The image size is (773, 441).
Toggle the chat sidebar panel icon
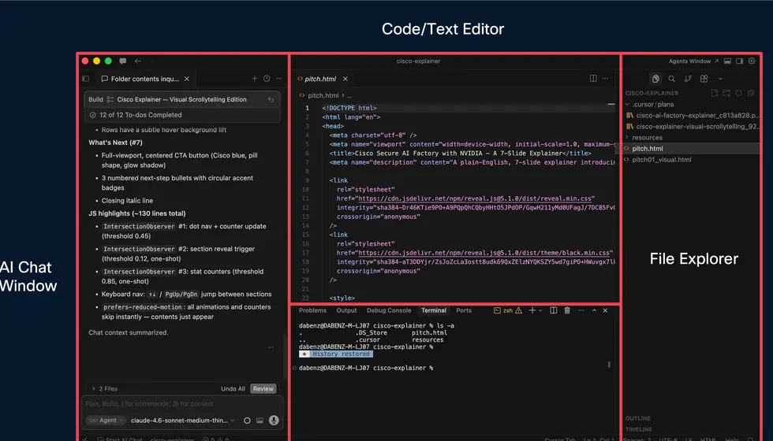(86, 79)
